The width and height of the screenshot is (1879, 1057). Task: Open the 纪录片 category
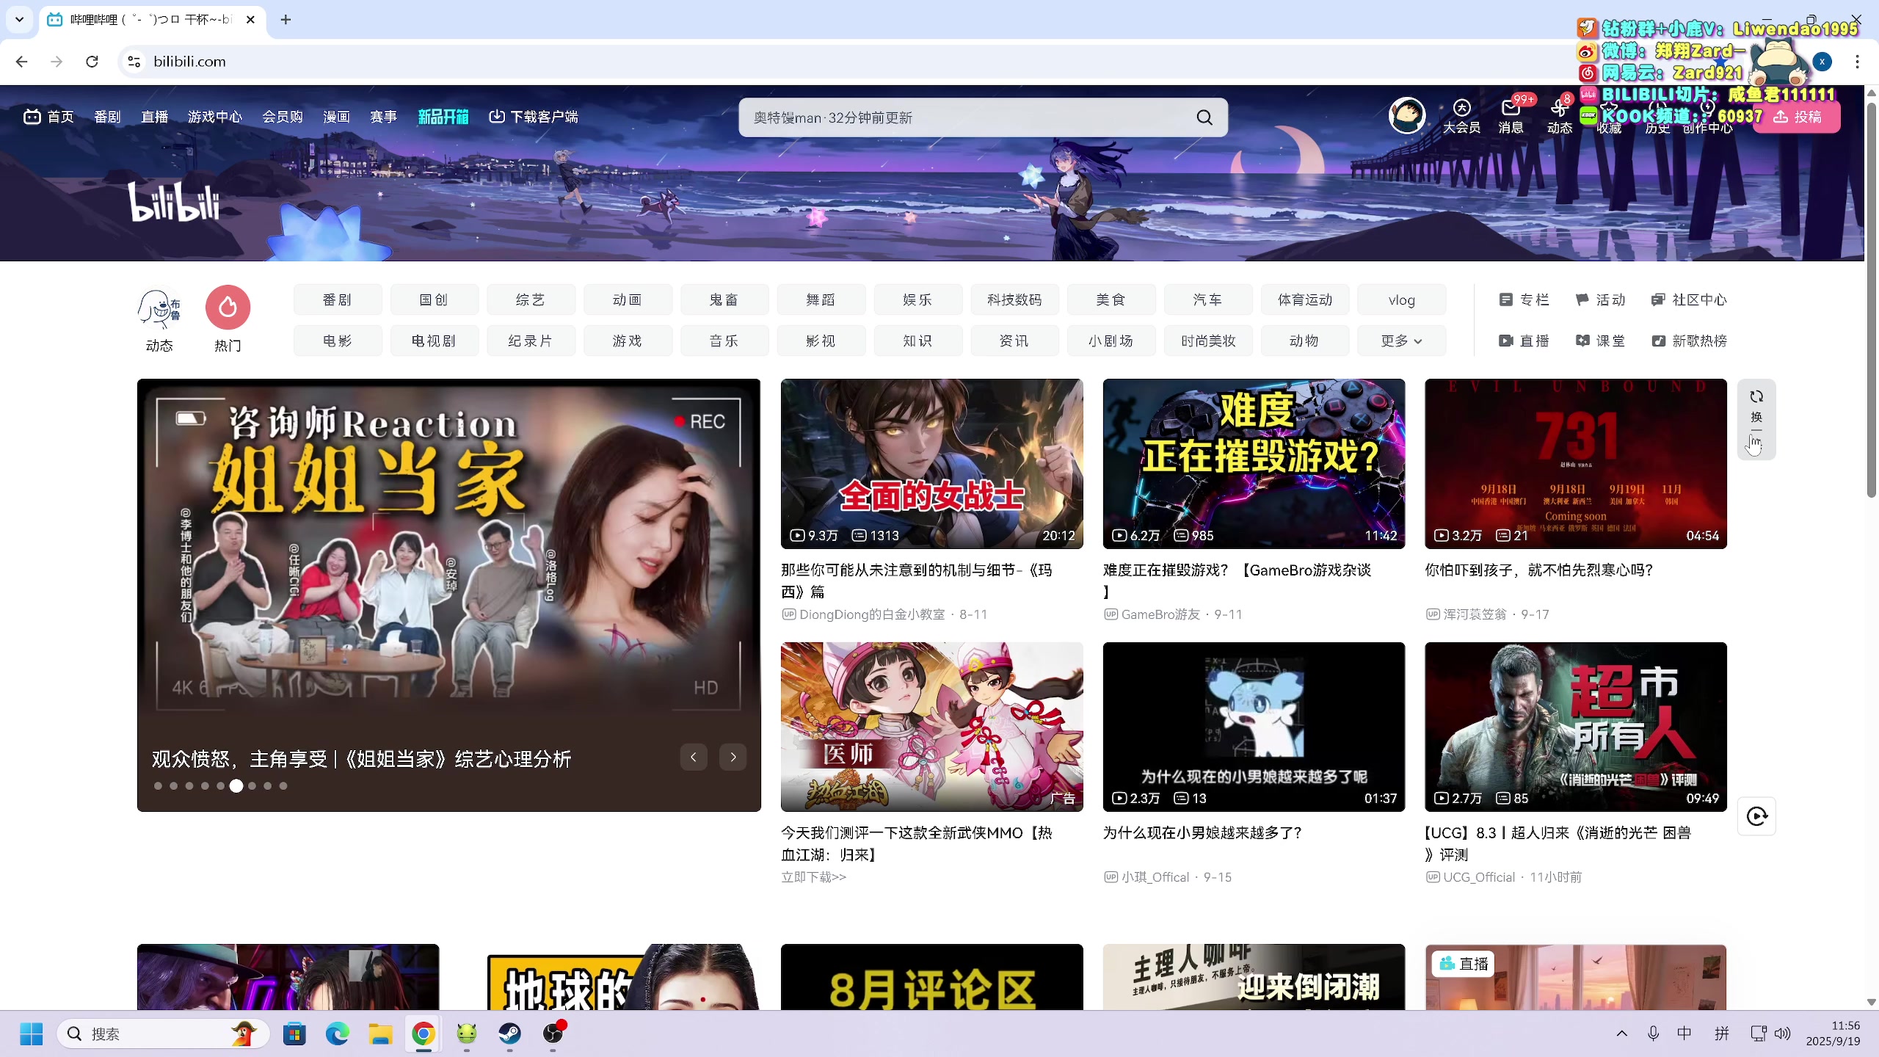tap(530, 341)
